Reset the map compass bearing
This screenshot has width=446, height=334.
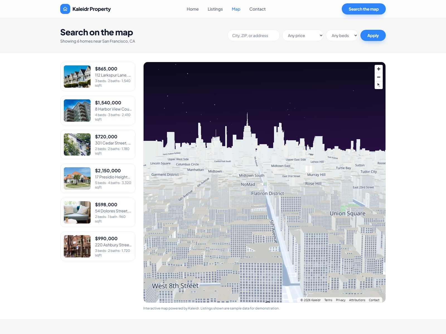(x=379, y=85)
